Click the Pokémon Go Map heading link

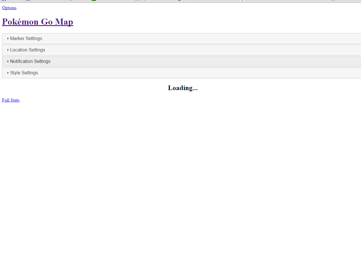pos(37,22)
